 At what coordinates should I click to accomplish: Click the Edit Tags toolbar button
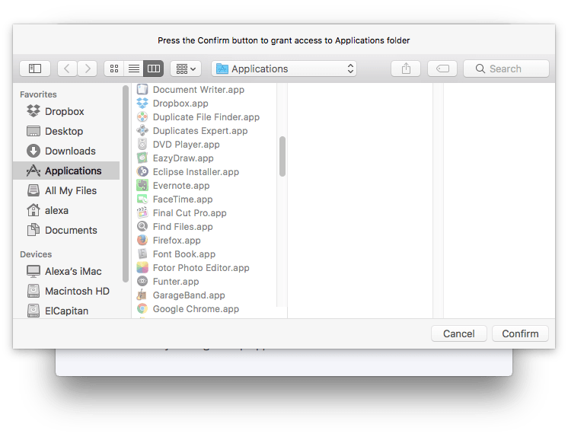click(442, 69)
